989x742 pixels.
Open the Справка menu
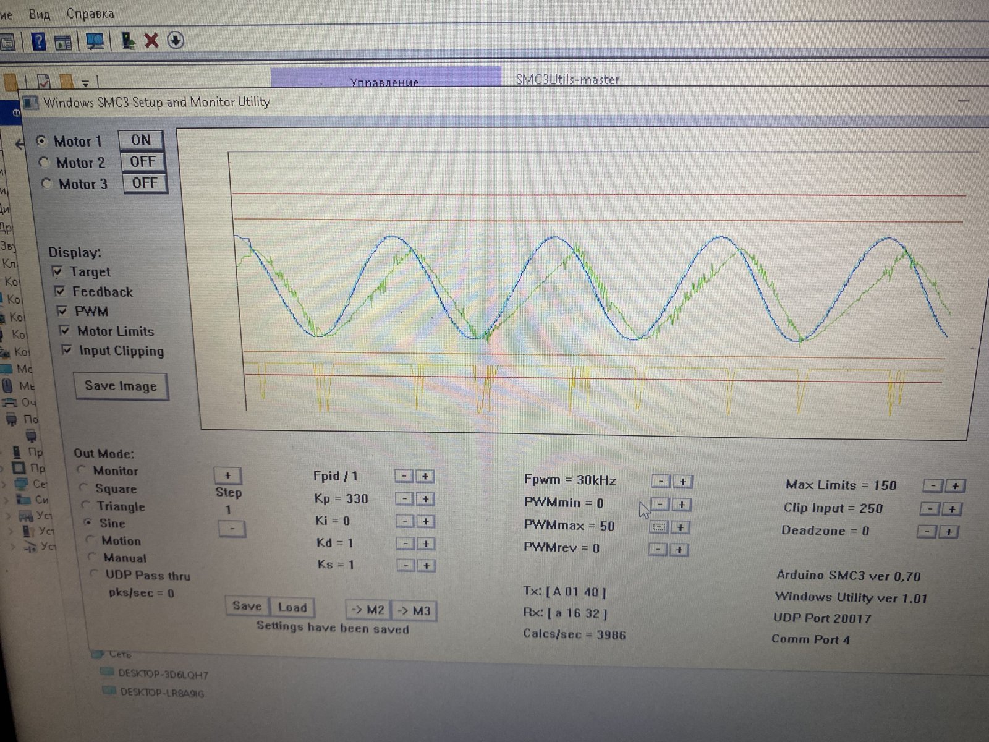90,14
